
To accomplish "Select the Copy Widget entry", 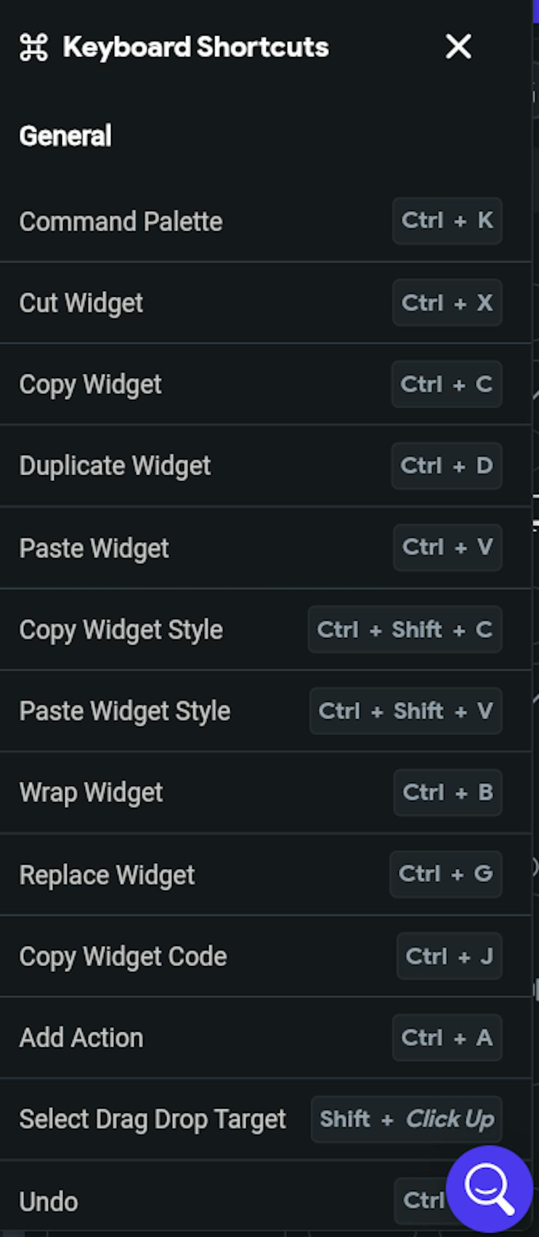I will pyautogui.click(x=90, y=385).
